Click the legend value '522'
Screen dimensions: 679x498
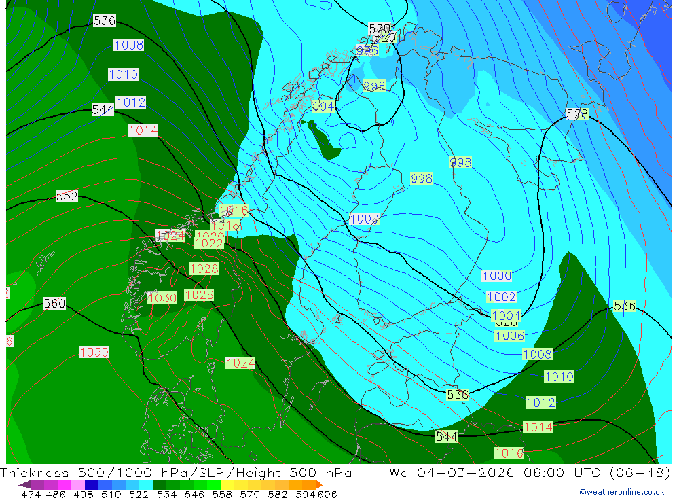(139, 494)
